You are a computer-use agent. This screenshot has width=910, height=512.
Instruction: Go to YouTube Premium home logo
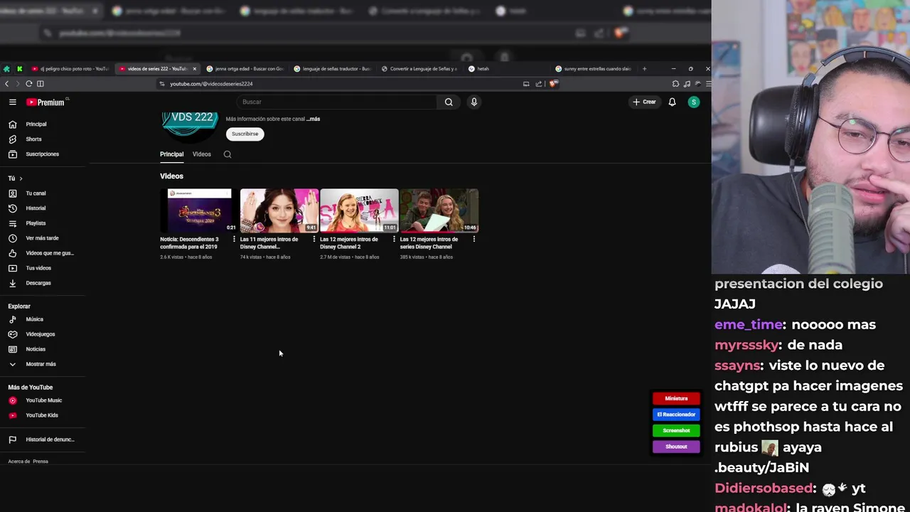(46, 102)
